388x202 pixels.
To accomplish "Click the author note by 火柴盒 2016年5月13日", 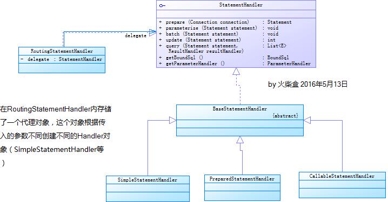I will [308, 85].
